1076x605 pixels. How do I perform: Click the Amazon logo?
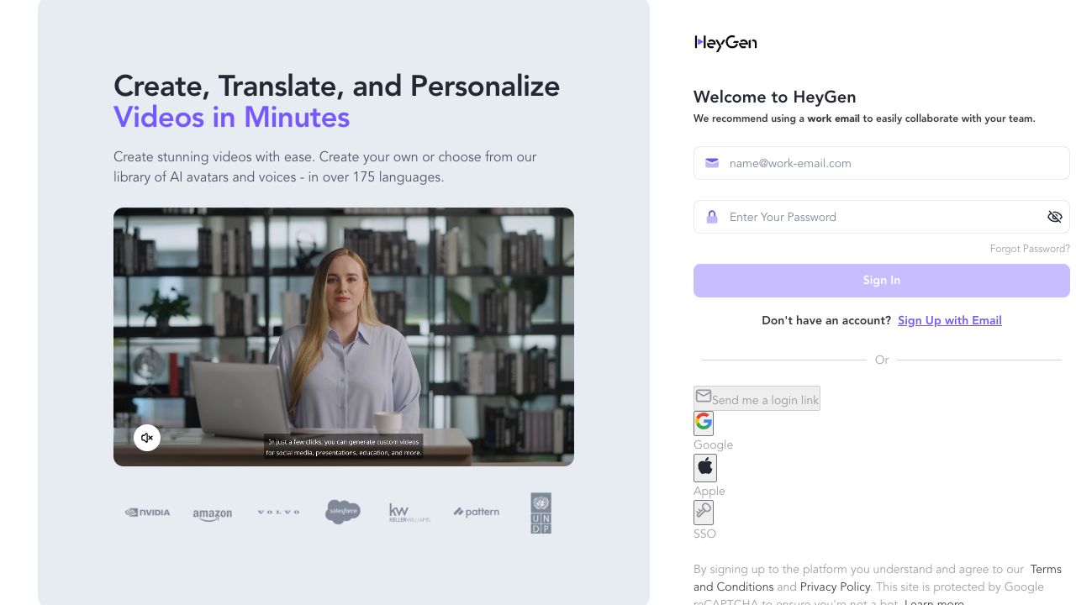[x=212, y=513]
